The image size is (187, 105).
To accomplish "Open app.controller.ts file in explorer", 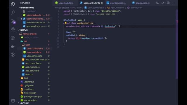I will coord(33,63).
